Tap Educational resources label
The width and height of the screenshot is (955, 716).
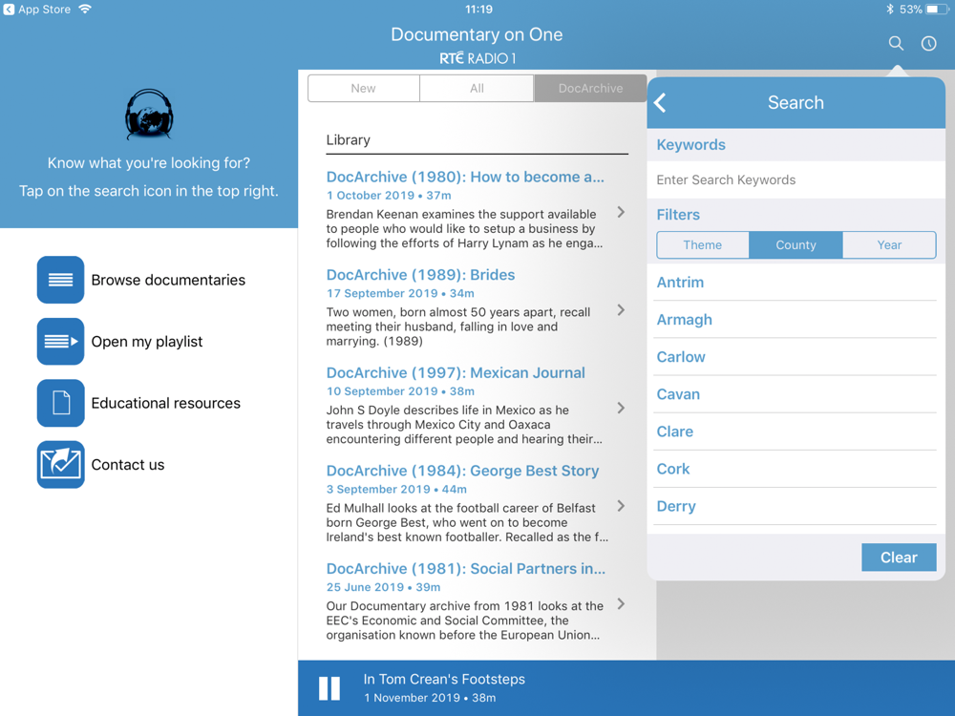coord(165,403)
